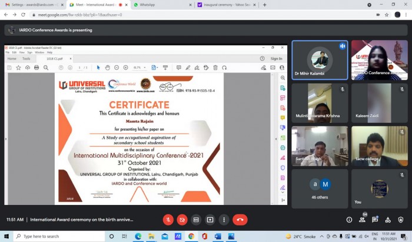This screenshot has width=412, height=242.
Task: Unmute the microphone in Meet
Action: (168, 220)
